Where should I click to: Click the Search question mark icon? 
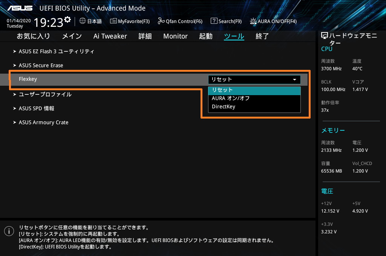[x=214, y=21]
